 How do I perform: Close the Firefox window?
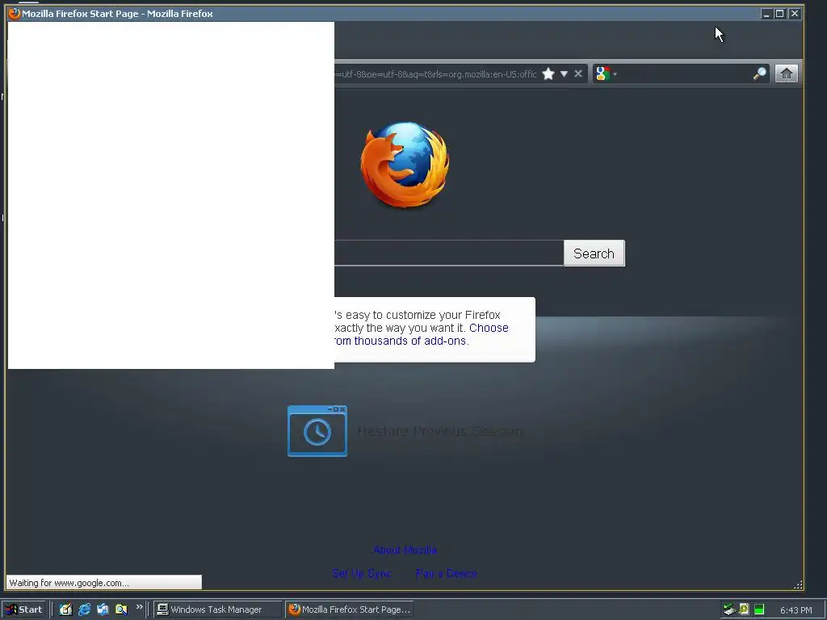tap(795, 14)
